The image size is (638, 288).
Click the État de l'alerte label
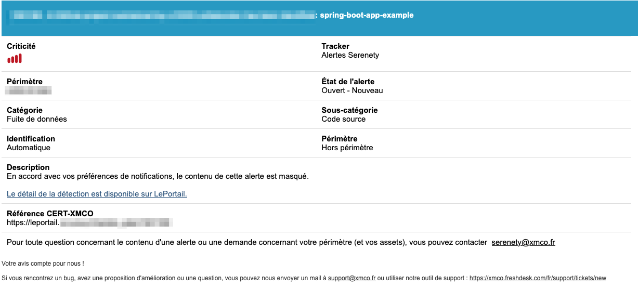348,82
